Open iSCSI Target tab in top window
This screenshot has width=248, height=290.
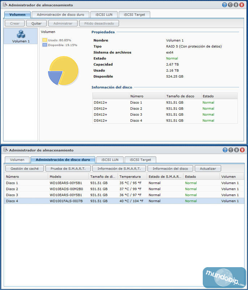pos(134,14)
